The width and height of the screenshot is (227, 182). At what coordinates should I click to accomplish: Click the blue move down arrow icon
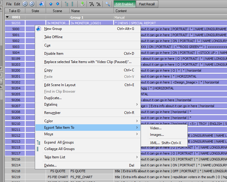pyautogui.click(x=57, y=4)
